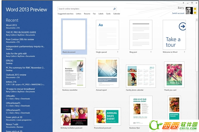The width and height of the screenshot is (199, 132).
Task: Open recent document OfficeHomeFS
Action: 18,104
